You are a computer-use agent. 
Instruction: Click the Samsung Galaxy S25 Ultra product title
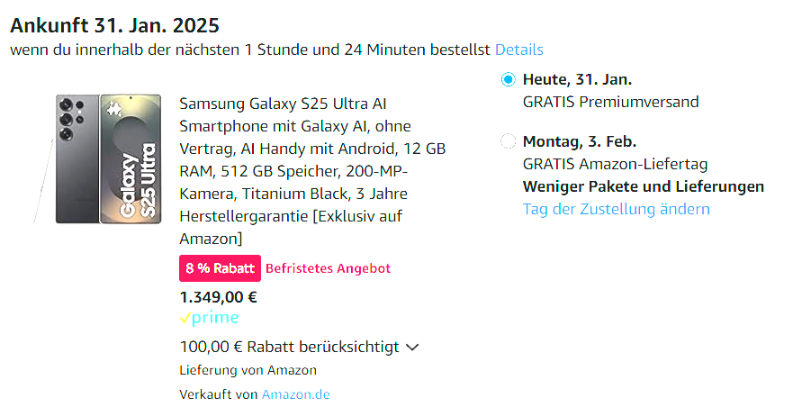point(311,170)
